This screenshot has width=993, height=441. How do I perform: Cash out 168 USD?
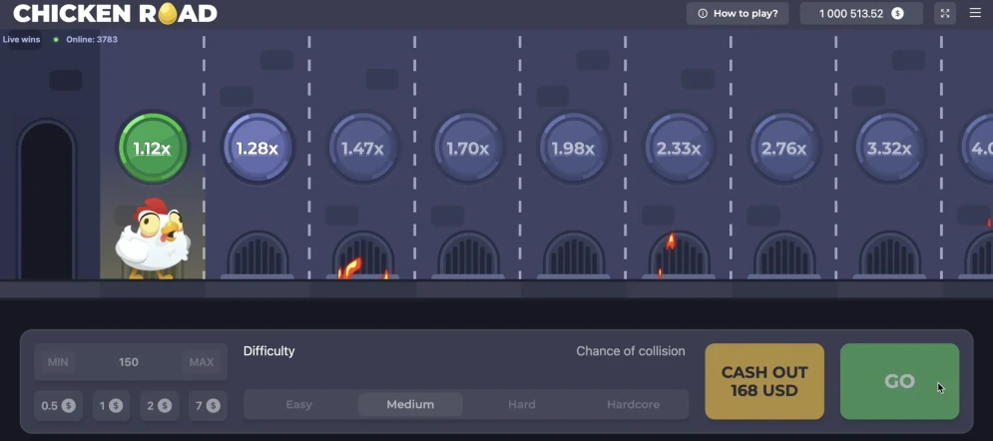point(764,381)
